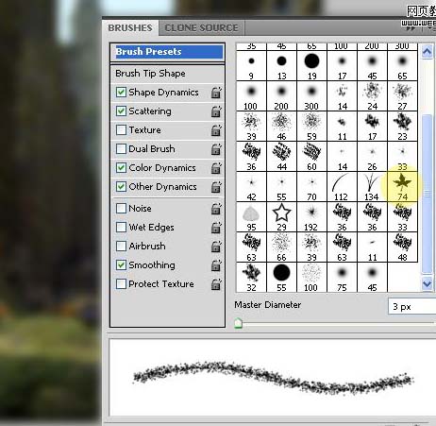Select the starburst brush 192
Image resolution: width=436 pixels, height=426 pixels.
(311, 217)
